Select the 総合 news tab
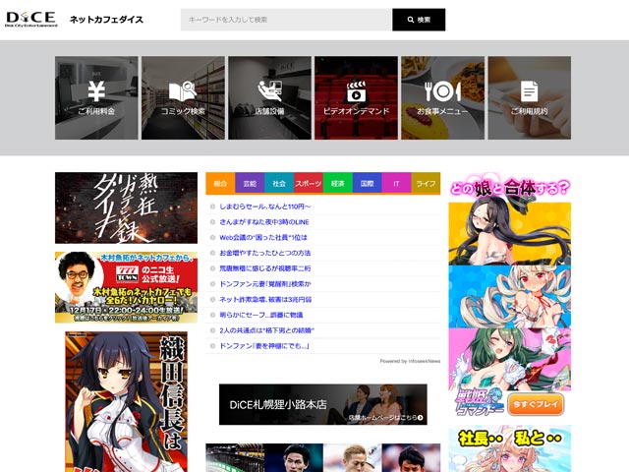The width and height of the screenshot is (629, 472). [220, 184]
